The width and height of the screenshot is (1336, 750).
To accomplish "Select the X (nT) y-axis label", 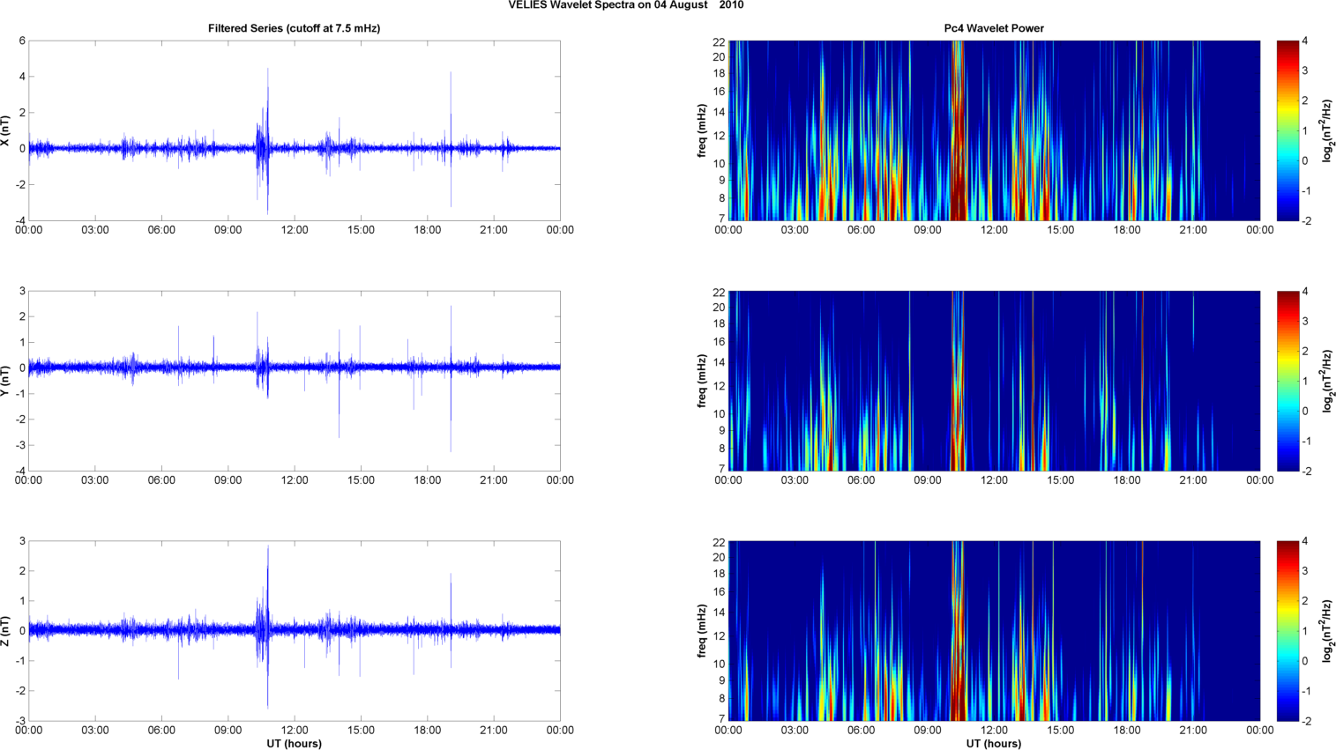I will pos(5,130).
